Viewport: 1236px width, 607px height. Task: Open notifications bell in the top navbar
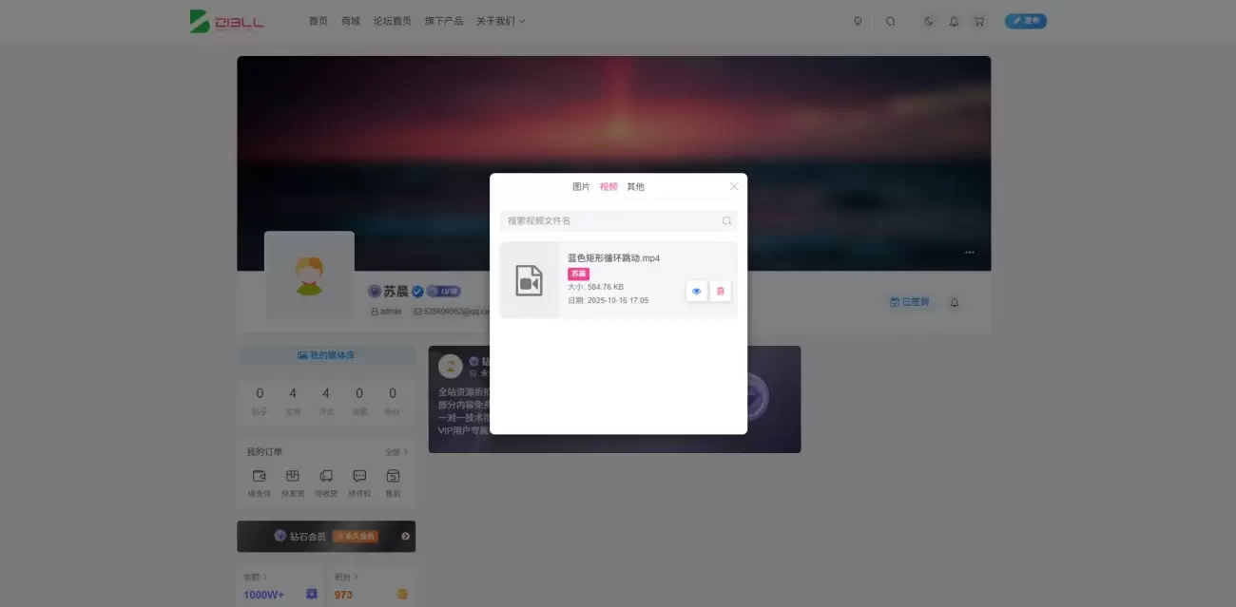tap(954, 21)
